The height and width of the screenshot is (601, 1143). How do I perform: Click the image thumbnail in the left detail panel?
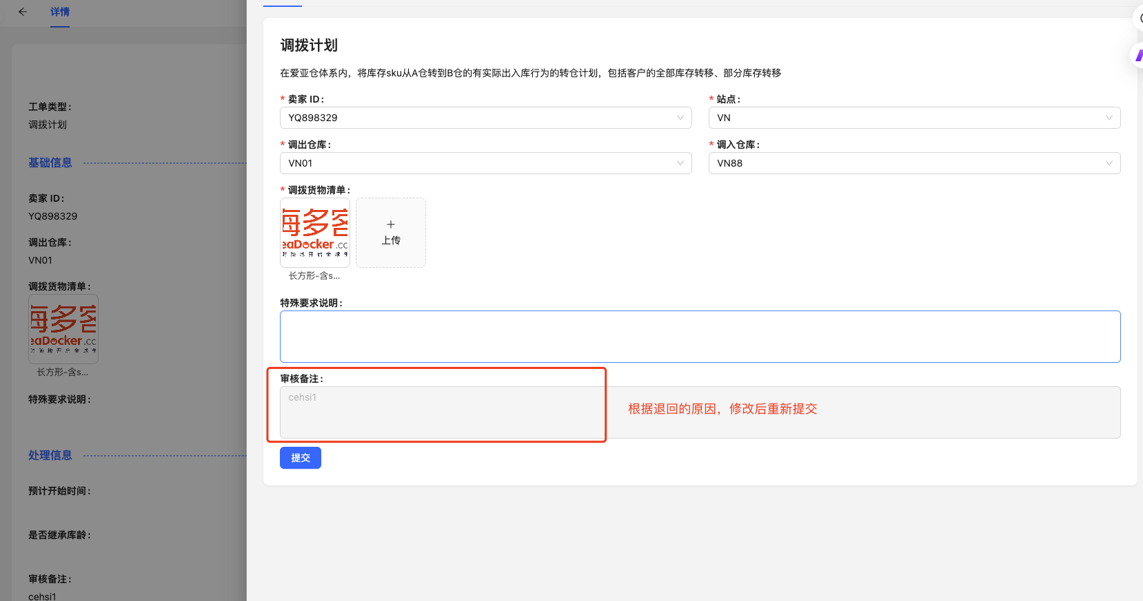point(63,329)
